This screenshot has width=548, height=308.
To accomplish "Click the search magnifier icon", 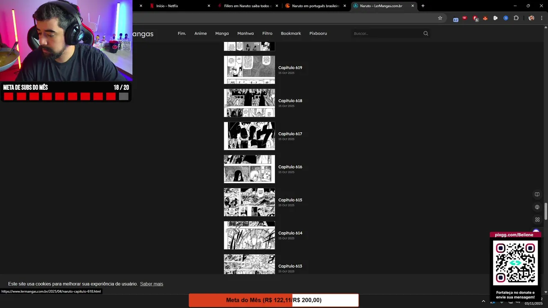I will click(x=426, y=33).
